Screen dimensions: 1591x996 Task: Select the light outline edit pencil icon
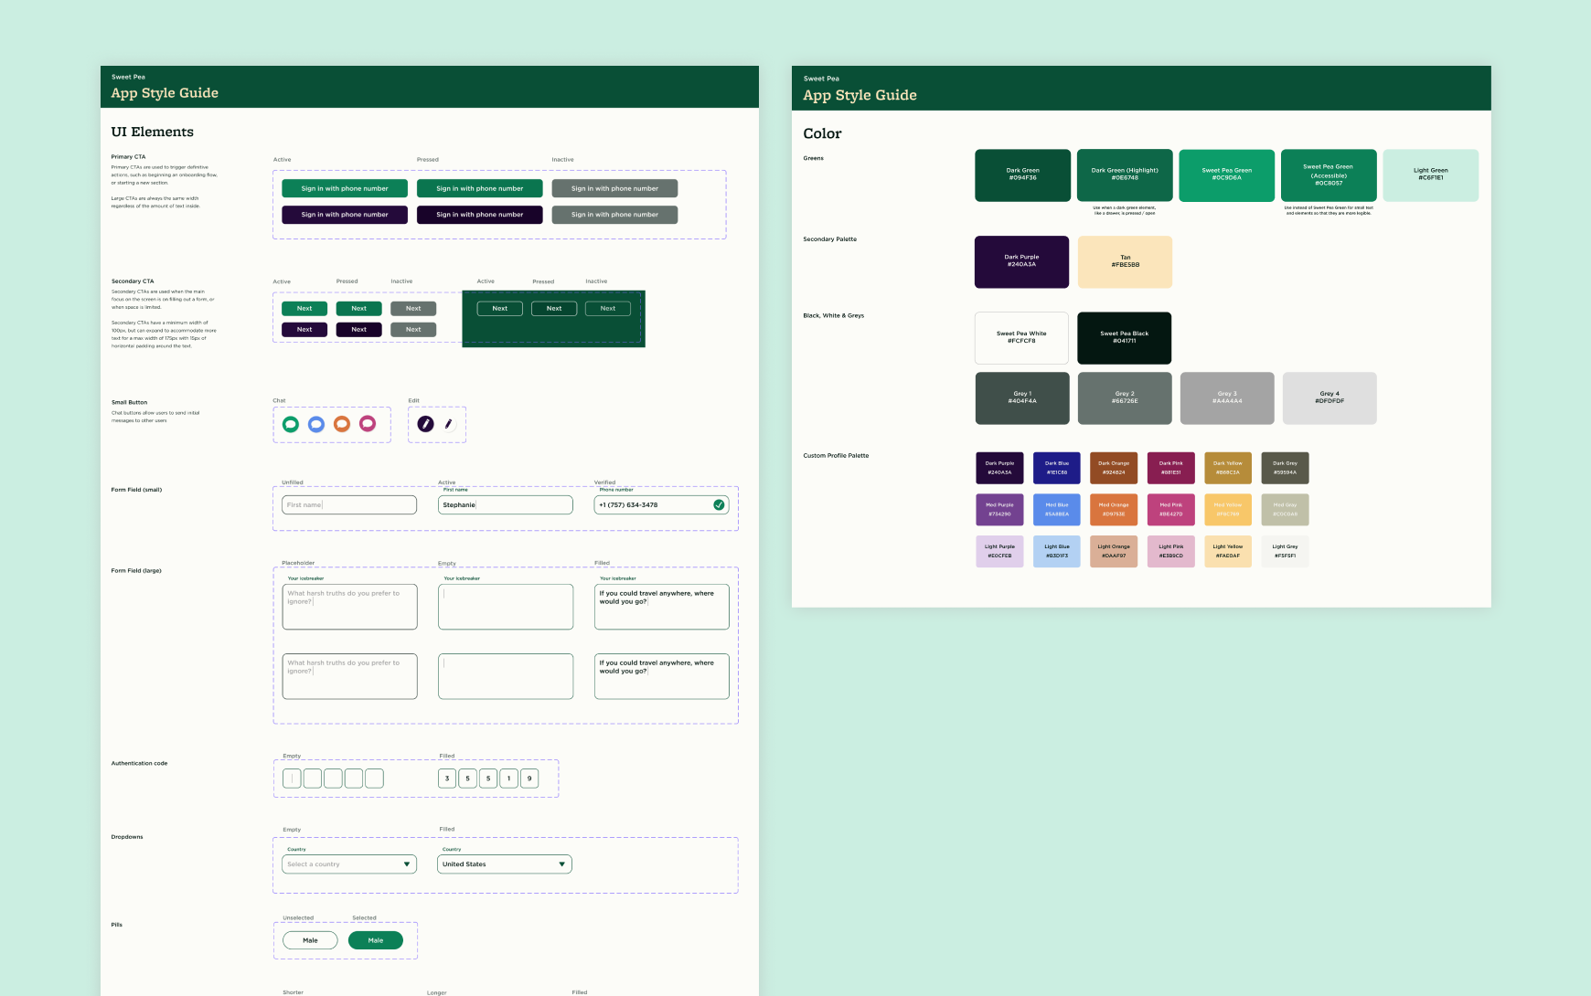pos(449,424)
